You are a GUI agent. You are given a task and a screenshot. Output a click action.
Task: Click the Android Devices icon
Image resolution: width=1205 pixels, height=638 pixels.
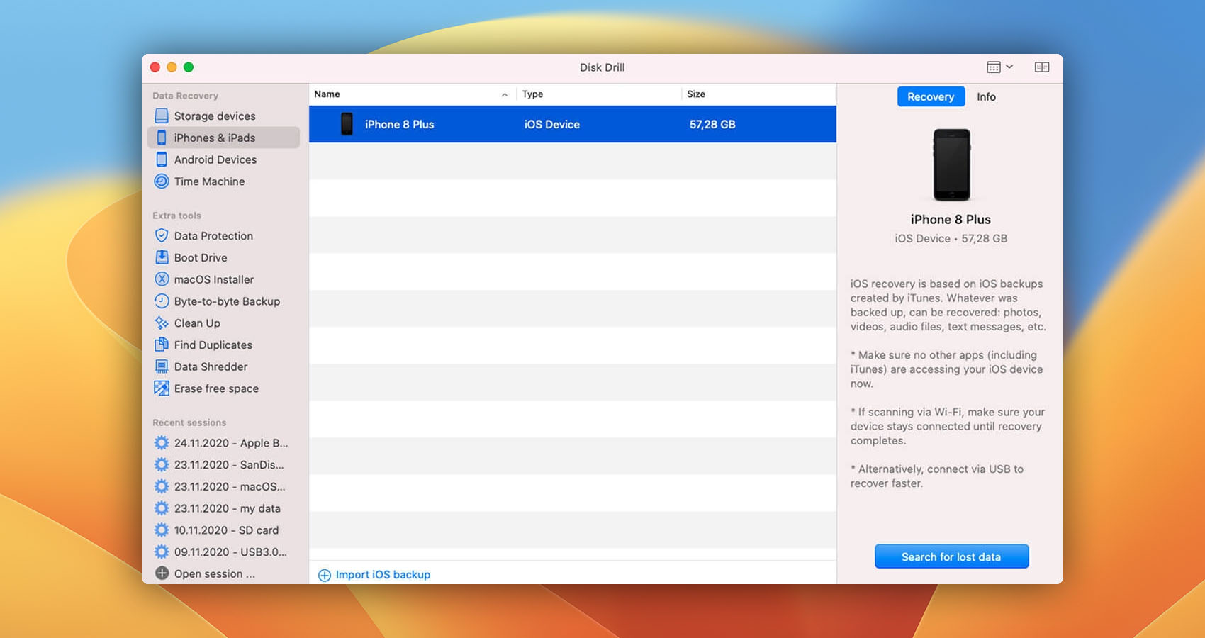pos(162,159)
